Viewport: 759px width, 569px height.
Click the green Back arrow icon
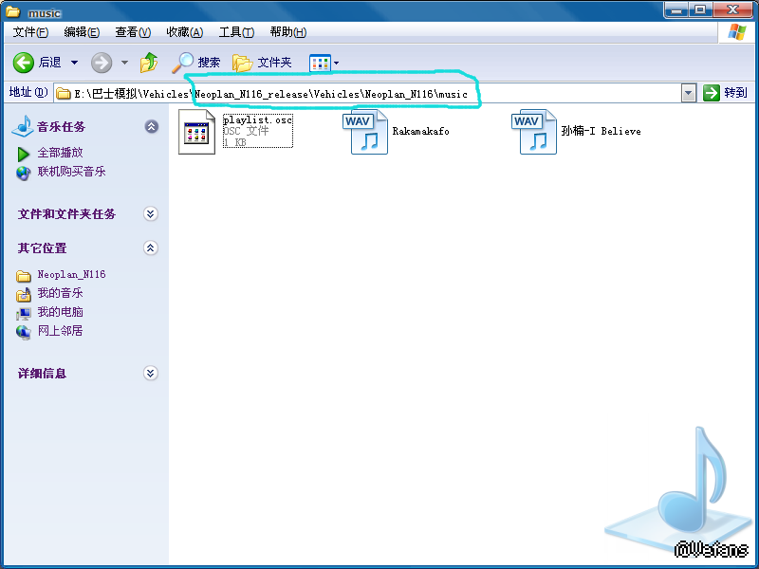(23, 63)
